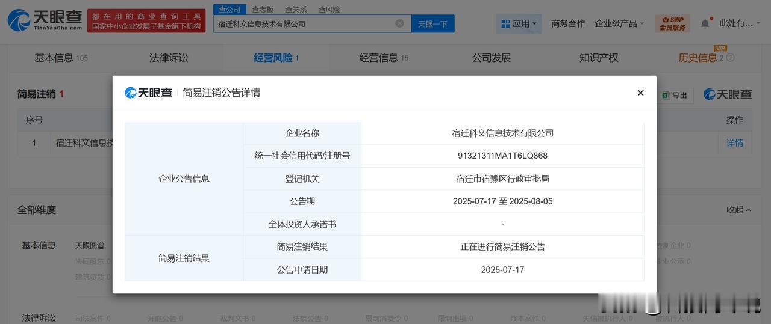771x324 pixels.
Task: Close the 简易注销公告详情 dialog
Action: point(640,93)
